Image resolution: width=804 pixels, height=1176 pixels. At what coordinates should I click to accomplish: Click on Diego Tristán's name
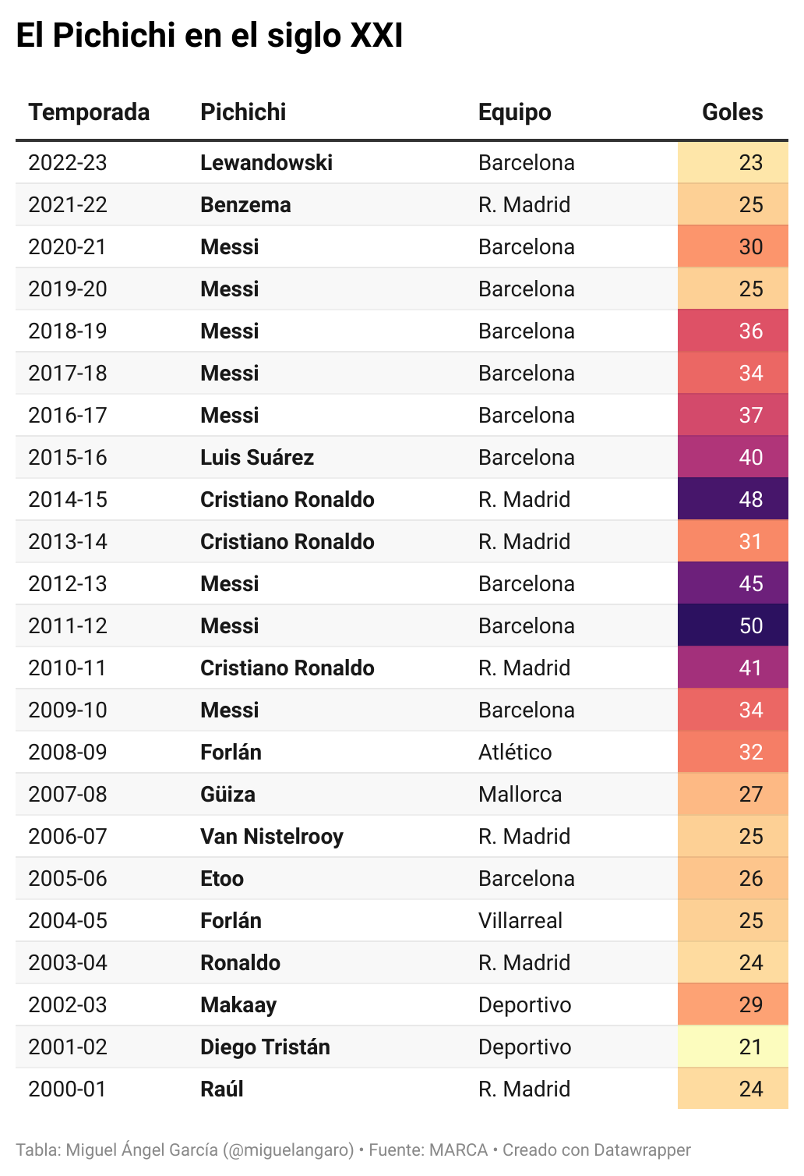[x=265, y=1047]
